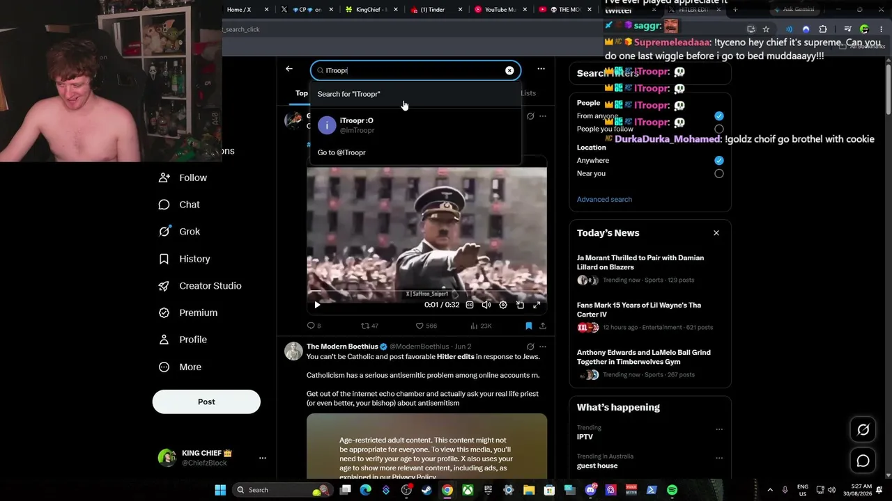Open Spotify from the taskbar
Screen dimensions: 892x501
pos(672,490)
